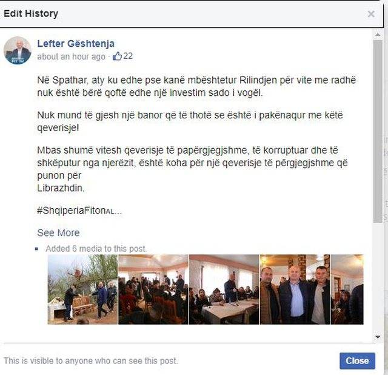388x375 pixels.
Task: Click the scrollbar down arrow
Action: tap(378, 337)
